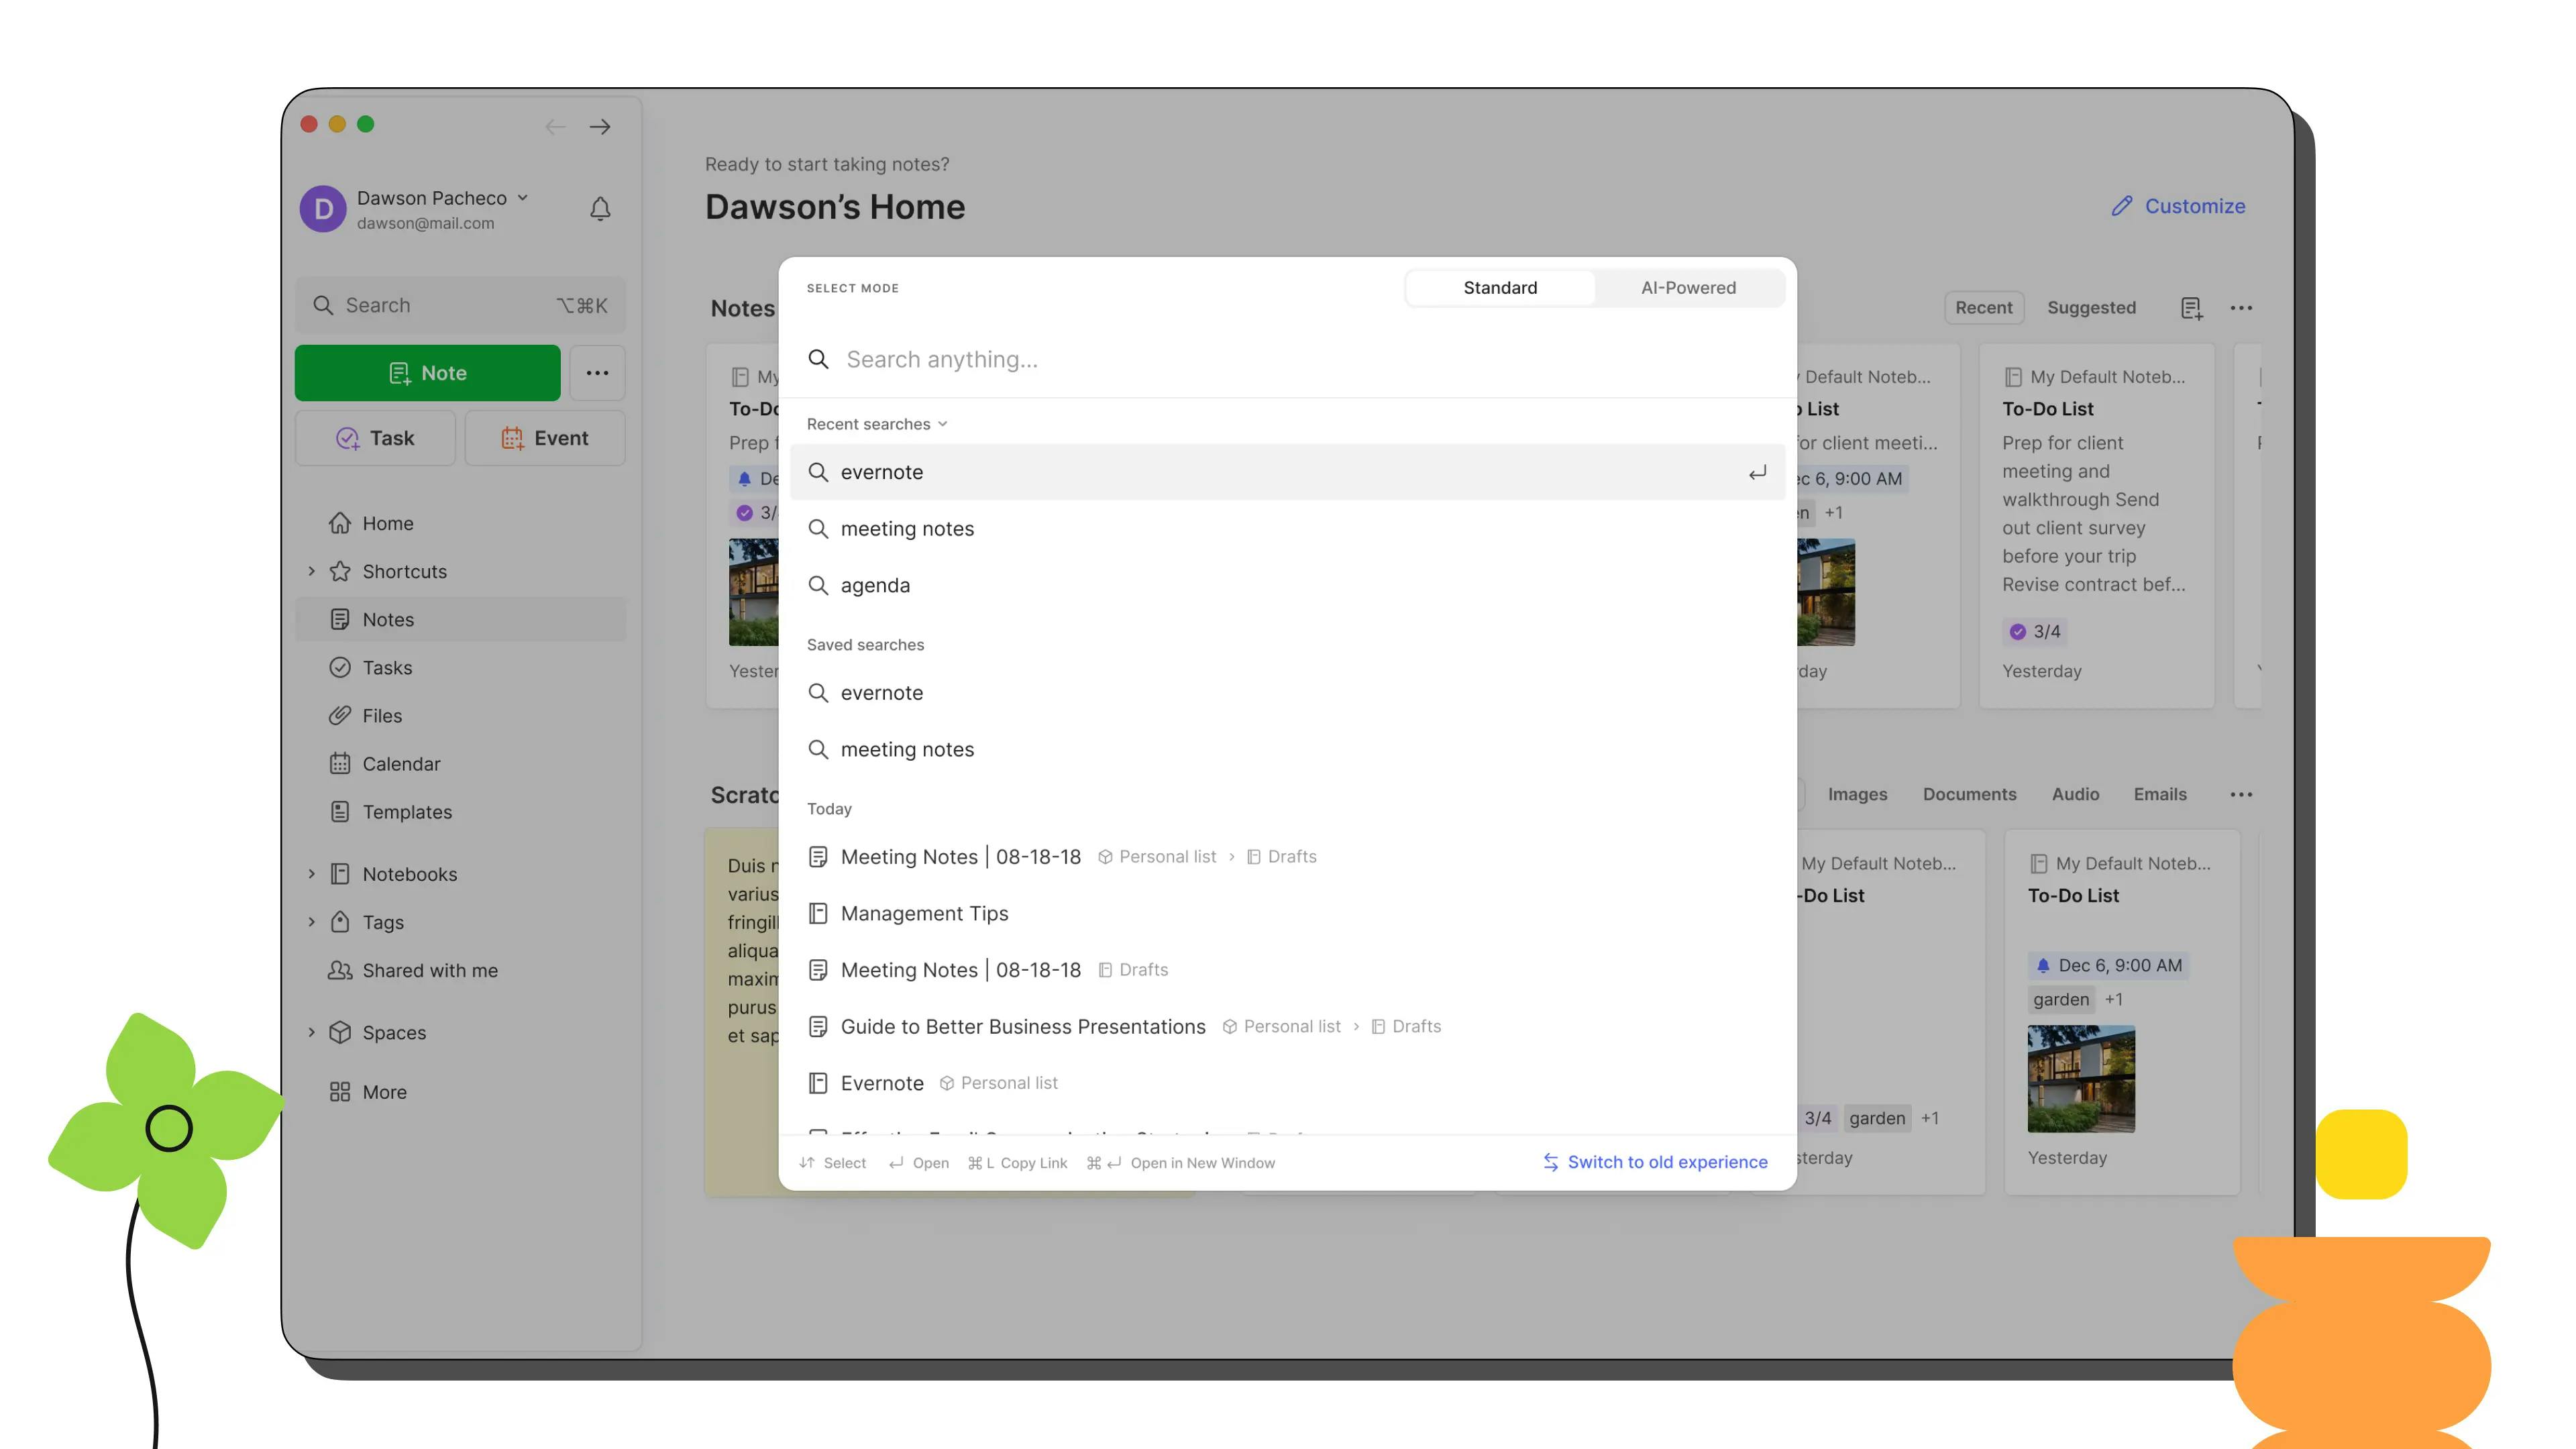Click the swap icon by Switch to old experience
The height and width of the screenshot is (1449, 2576).
pos(1550,1162)
